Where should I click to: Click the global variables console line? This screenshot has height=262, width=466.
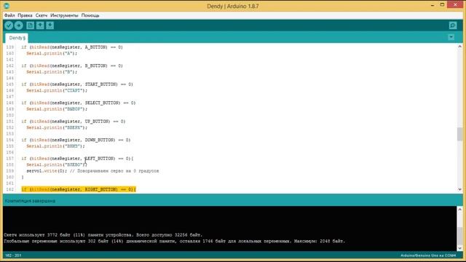175,241
